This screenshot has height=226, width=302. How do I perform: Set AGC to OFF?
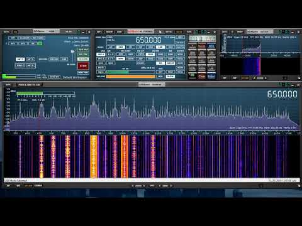click(x=160, y=72)
